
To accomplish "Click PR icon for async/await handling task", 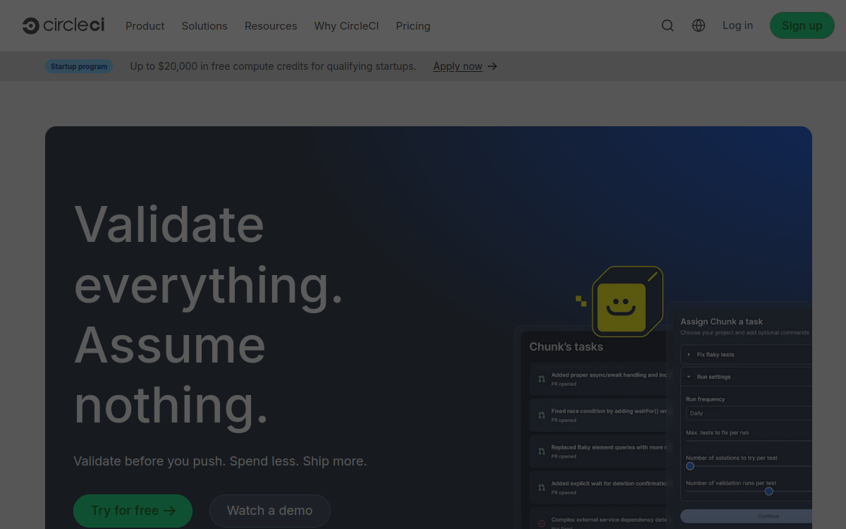I will pyautogui.click(x=541, y=379).
